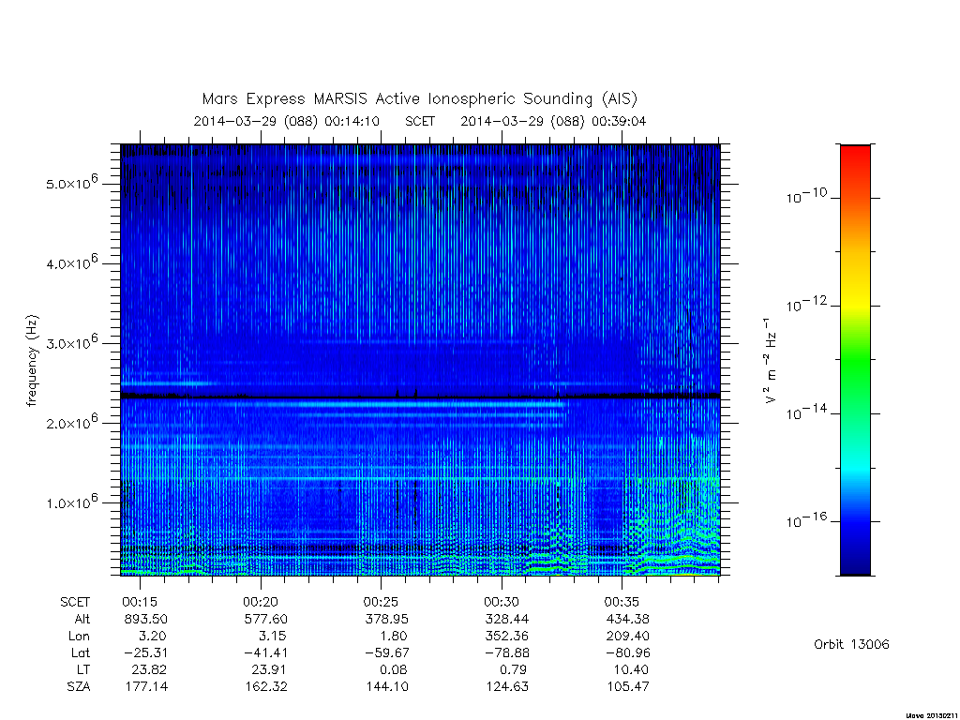
Task: Click the Orbit 13006 label
Action: coord(851,644)
